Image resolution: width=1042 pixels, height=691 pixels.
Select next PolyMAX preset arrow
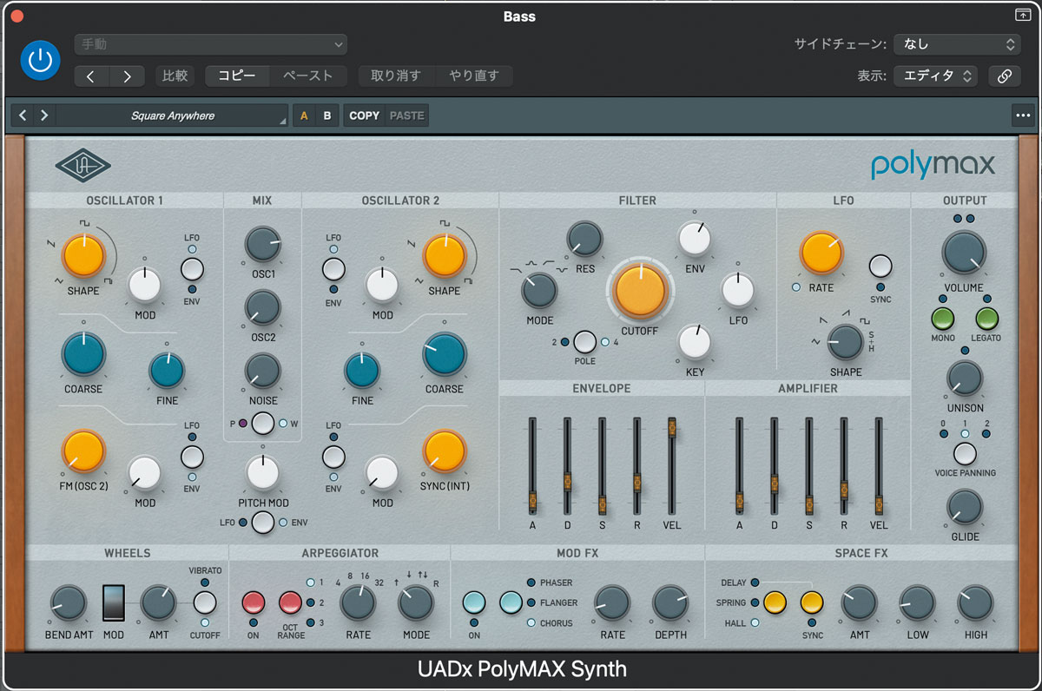[43, 115]
